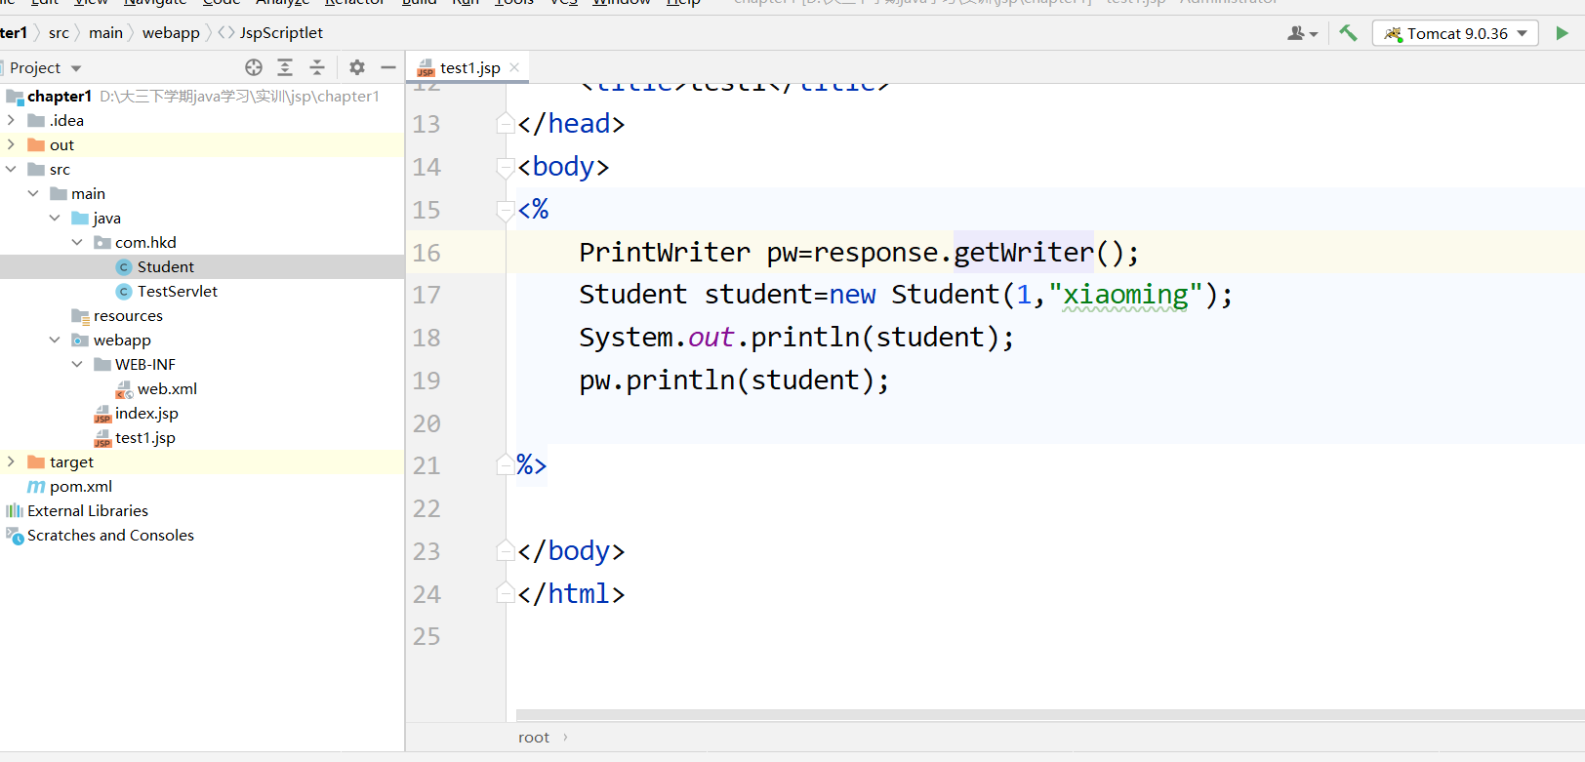Expand the .idea folder
Screen dimensions: 1585x762
(x=11, y=120)
